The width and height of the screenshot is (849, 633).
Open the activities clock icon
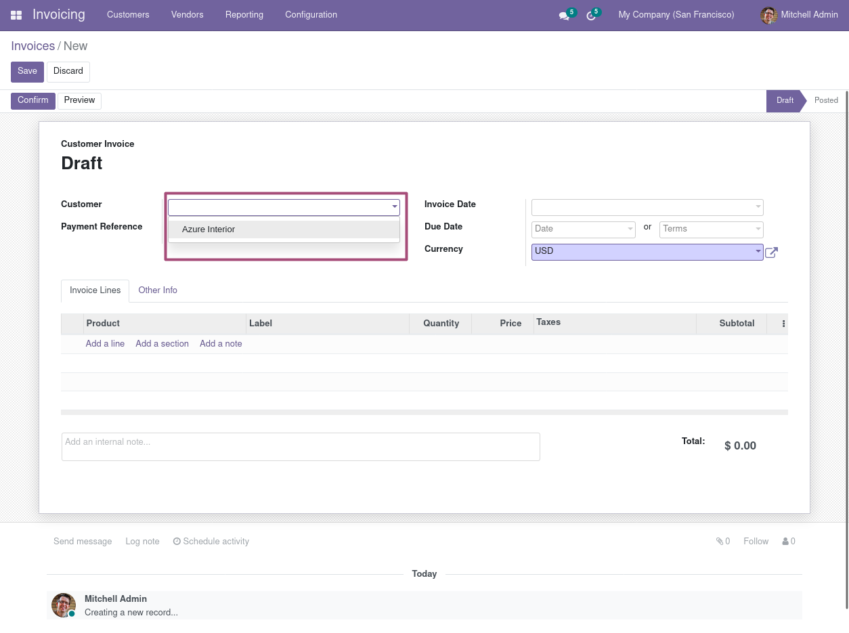pyautogui.click(x=590, y=16)
